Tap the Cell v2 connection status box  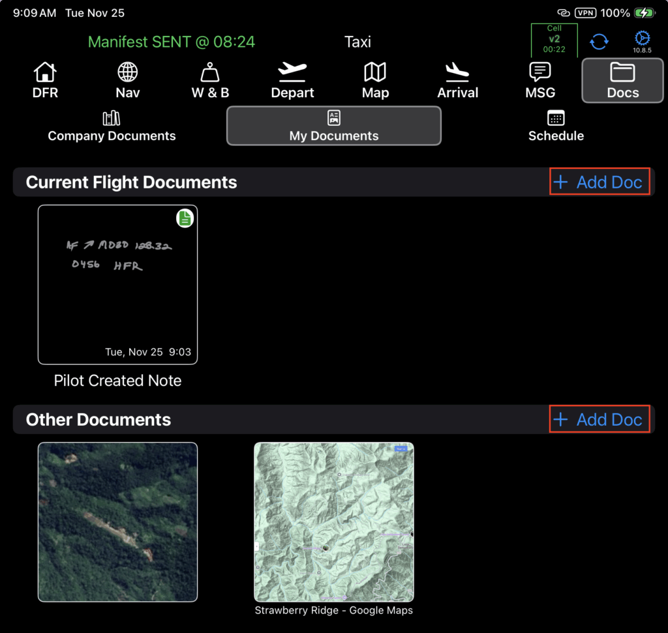[x=554, y=40]
